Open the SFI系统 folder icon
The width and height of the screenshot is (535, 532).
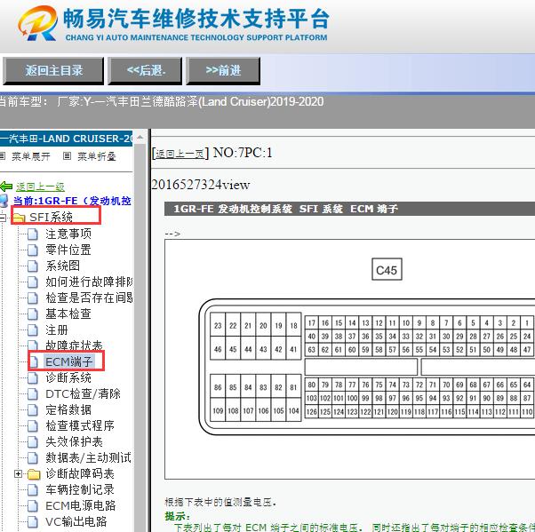pos(20,218)
